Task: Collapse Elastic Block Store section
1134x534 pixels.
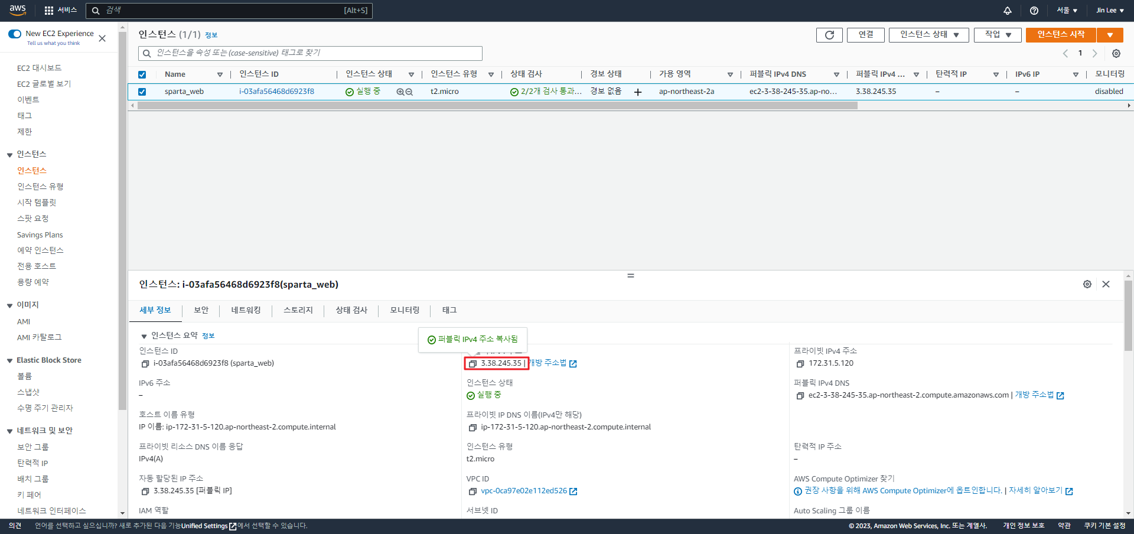Action: coord(9,360)
